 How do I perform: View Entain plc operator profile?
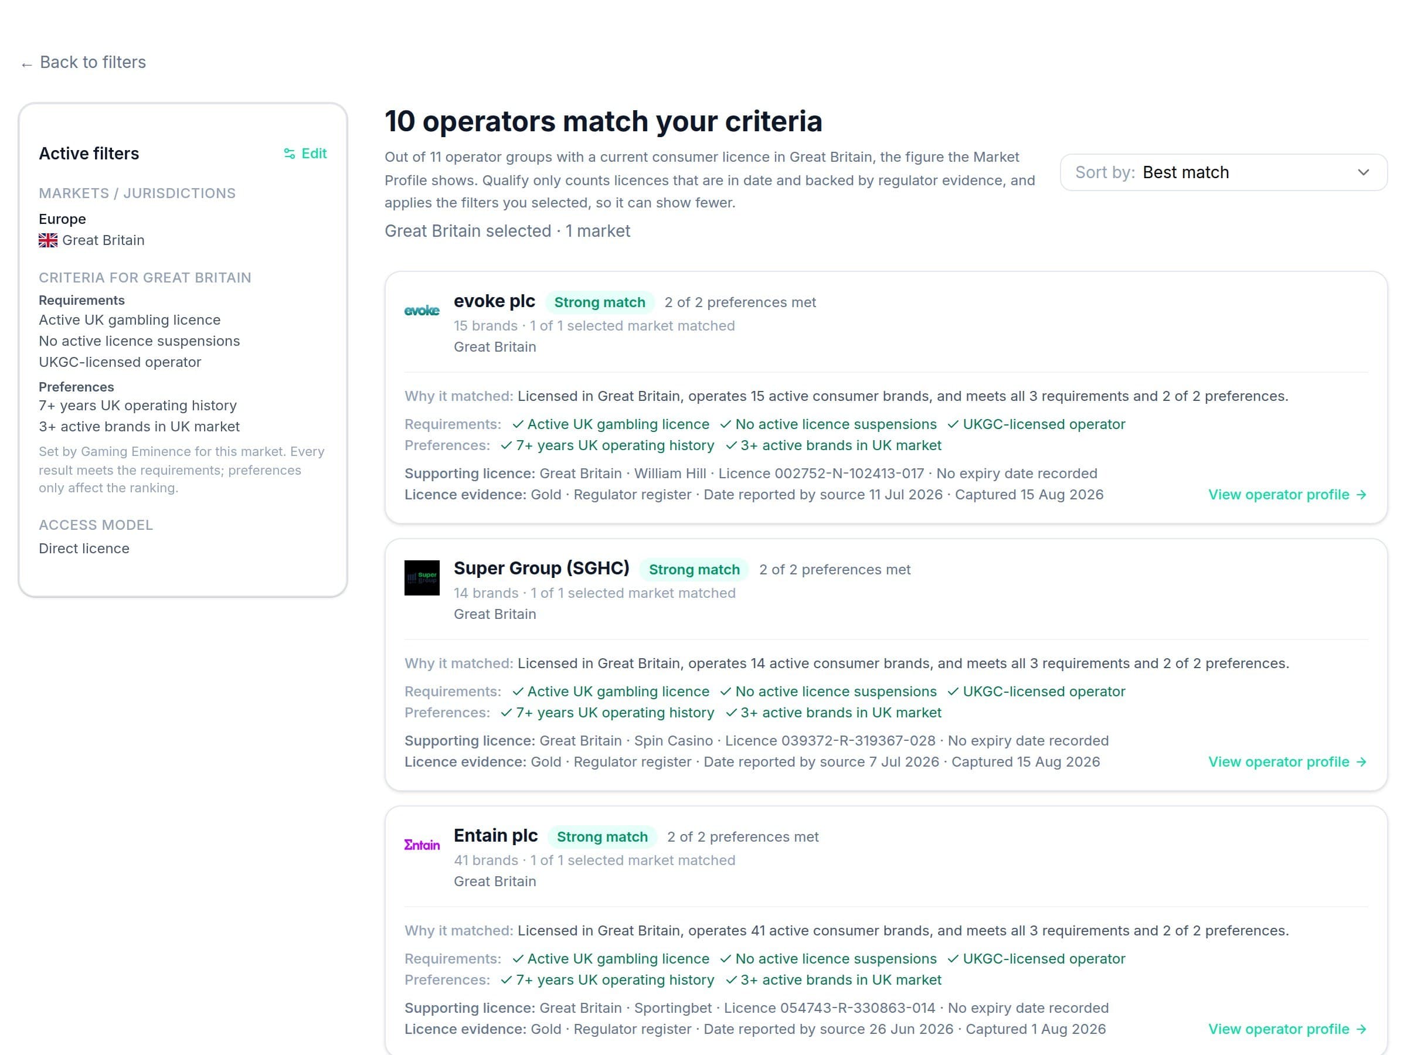point(1287,1029)
